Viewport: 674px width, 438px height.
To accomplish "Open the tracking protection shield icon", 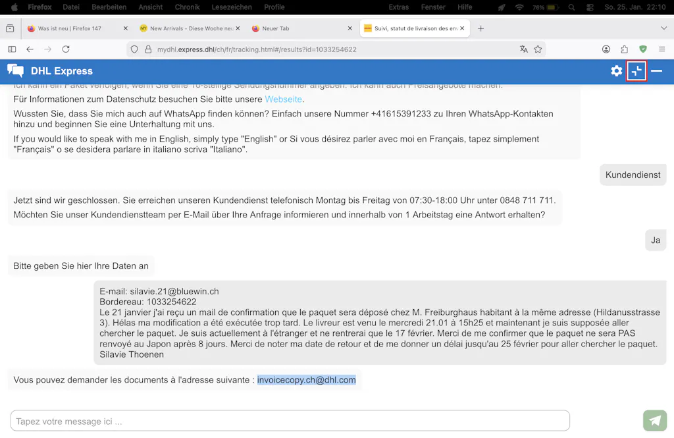I will pyautogui.click(x=134, y=49).
